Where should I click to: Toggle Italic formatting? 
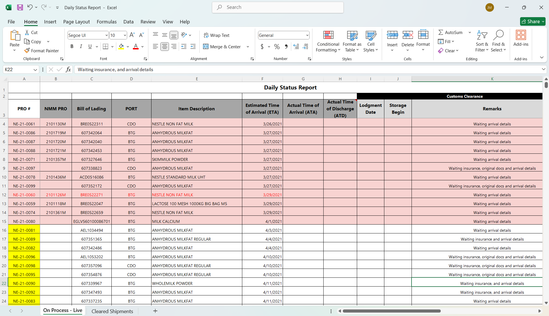click(81, 47)
